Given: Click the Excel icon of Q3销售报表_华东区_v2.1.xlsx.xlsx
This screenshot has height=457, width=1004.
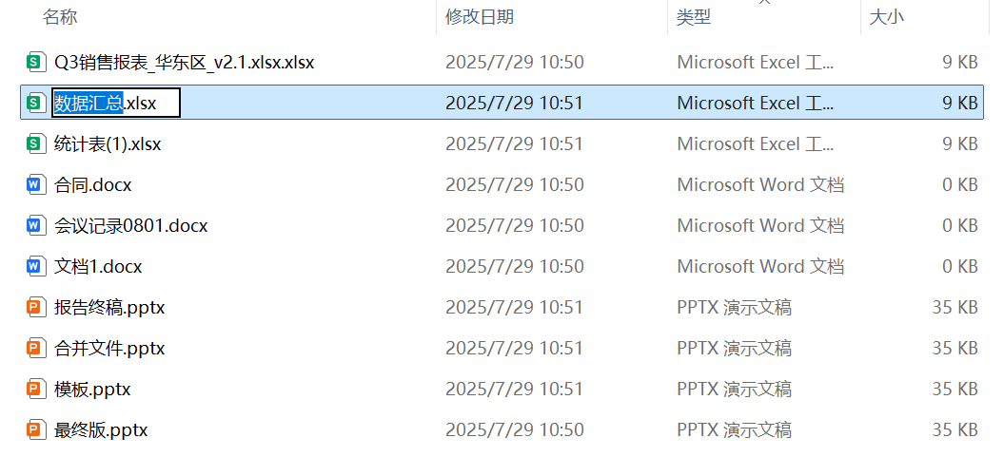Looking at the screenshot, I should [x=36, y=63].
